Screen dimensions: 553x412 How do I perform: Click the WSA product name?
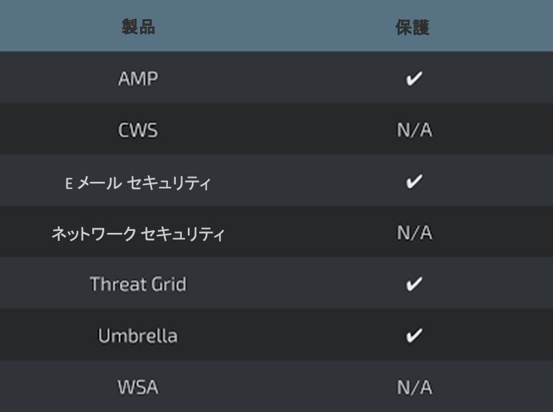[x=138, y=387]
